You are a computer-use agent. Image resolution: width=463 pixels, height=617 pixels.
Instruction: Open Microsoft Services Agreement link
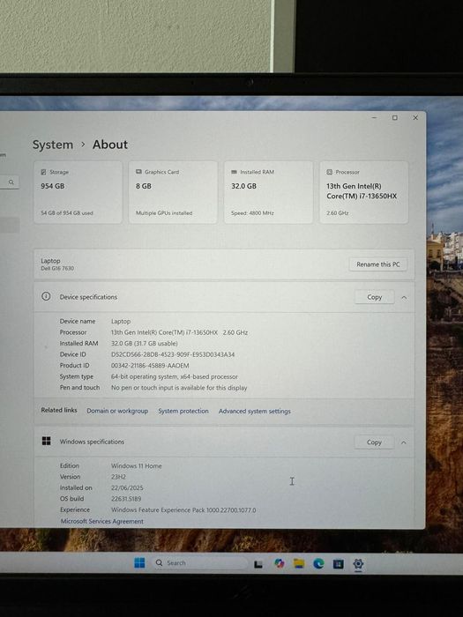point(102,521)
